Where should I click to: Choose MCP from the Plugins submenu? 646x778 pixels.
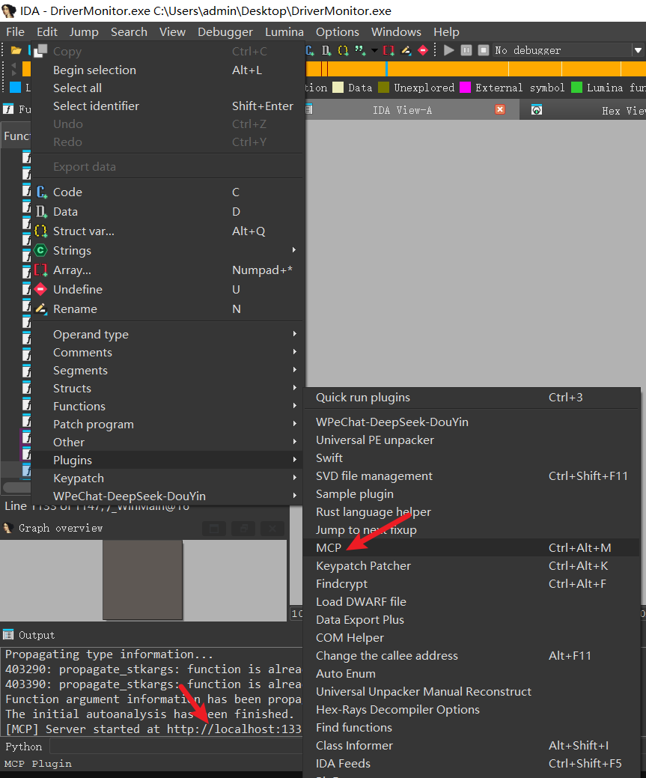click(x=329, y=547)
